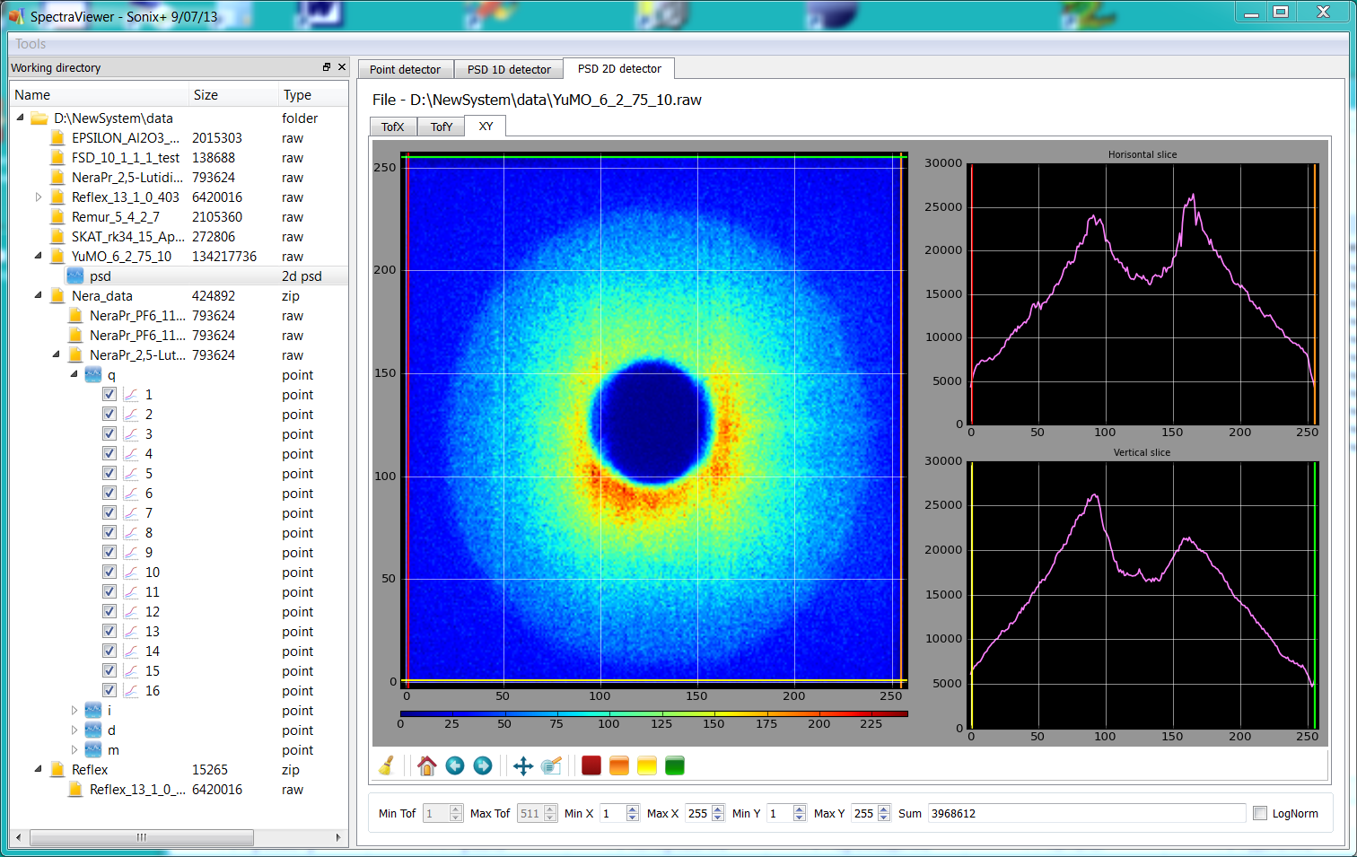The height and width of the screenshot is (857, 1357).
Task: Enable the LogNorm checkbox
Action: click(x=1260, y=813)
